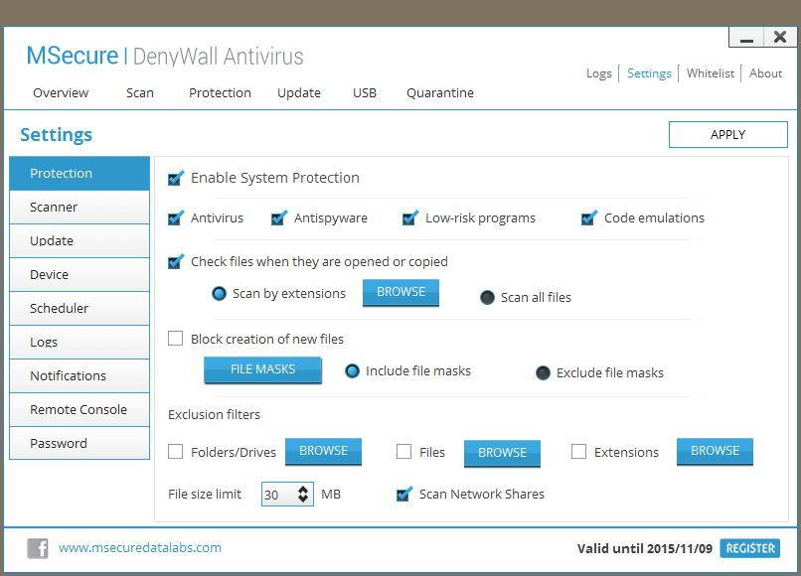The width and height of the screenshot is (801, 576).
Task: Check the Files exclusion filter
Action: click(403, 452)
